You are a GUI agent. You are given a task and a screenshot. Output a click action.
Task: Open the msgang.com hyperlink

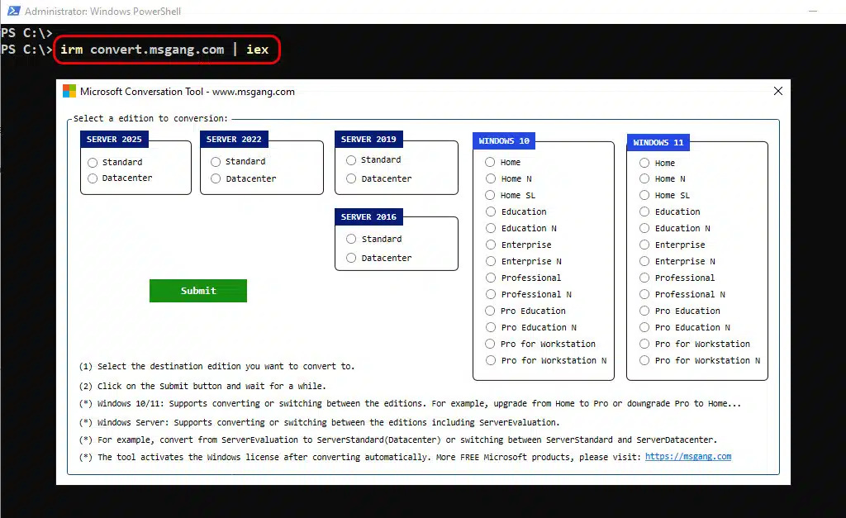click(687, 457)
